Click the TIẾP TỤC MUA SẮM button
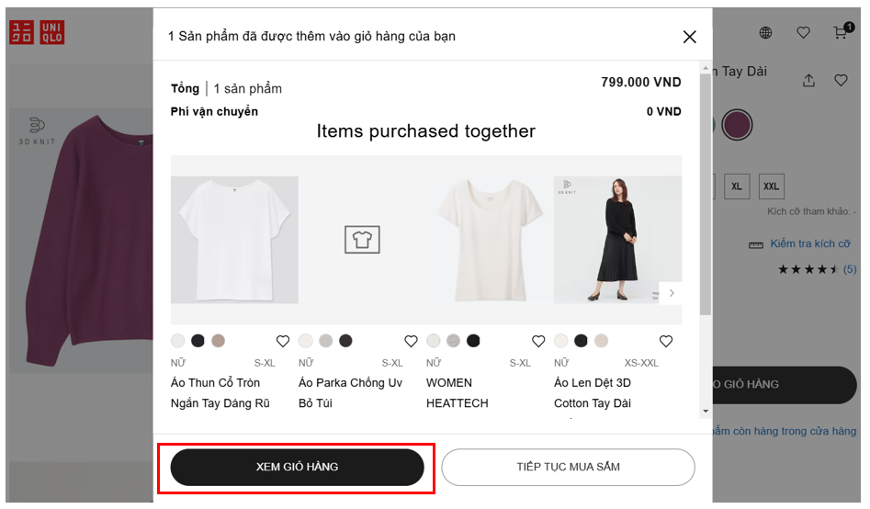This screenshot has width=870, height=509. [568, 467]
